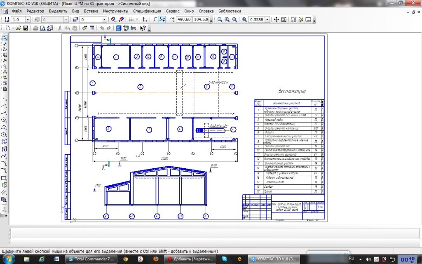Toggle the ortho drawing mode button
422x264 pixels.
(155, 19)
